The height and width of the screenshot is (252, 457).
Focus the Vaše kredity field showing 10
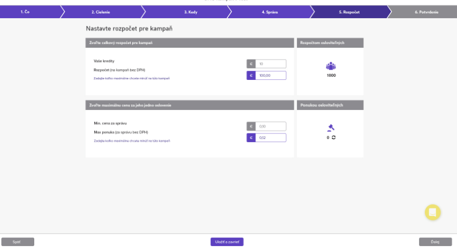271,64
